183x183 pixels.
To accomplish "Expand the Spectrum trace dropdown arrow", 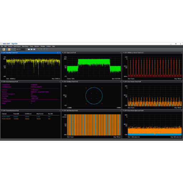I will click(x=63, y=53).
